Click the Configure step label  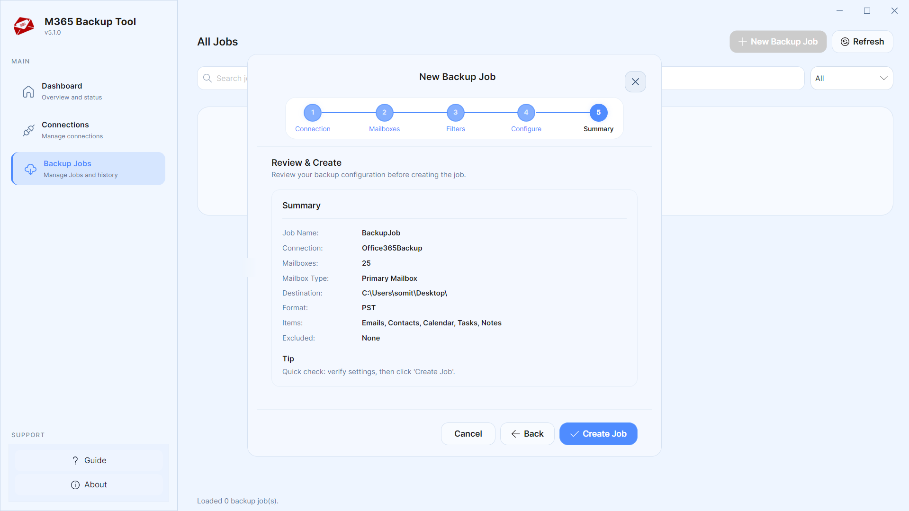click(x=526, y=129)
